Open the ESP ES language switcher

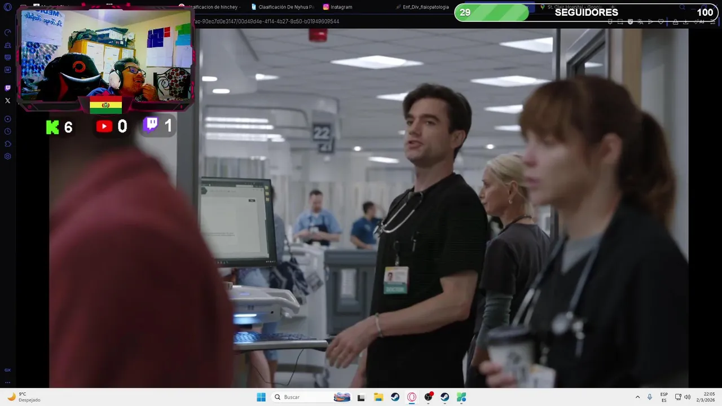coord(664,397)
